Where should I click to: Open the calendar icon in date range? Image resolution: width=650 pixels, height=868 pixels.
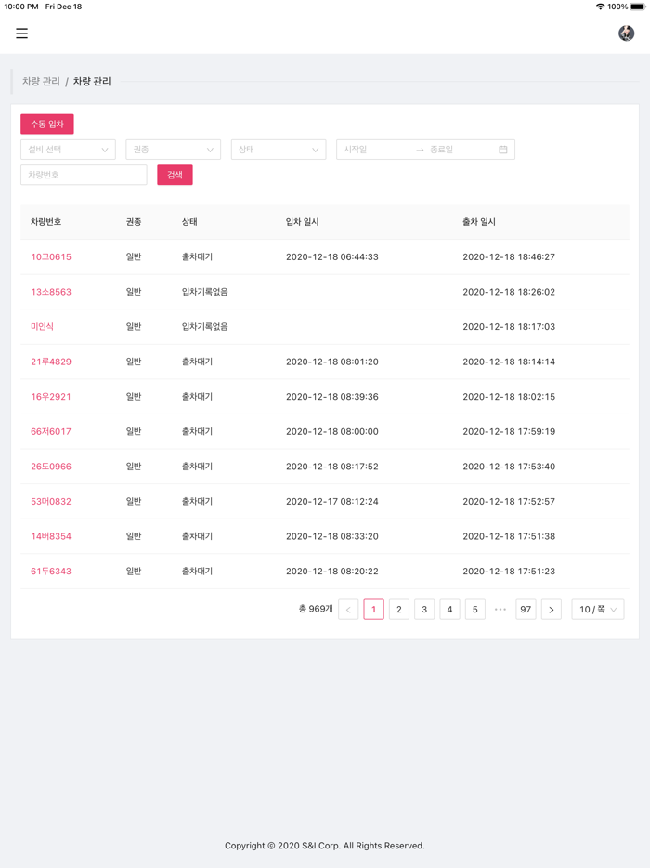pos(503,150)
